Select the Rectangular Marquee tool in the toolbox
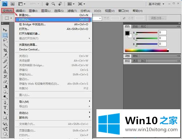This screenshot has height=139, width=182. coord(5,35)
